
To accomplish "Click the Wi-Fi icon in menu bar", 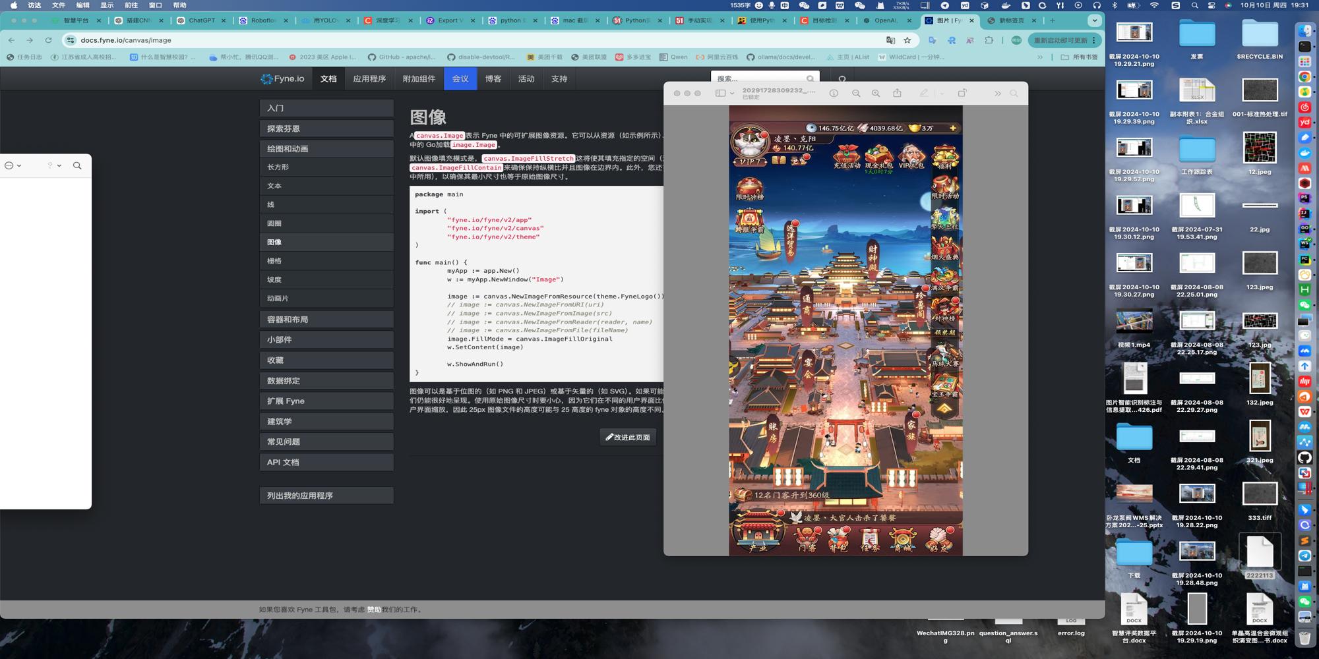I will click(1154, 5).
